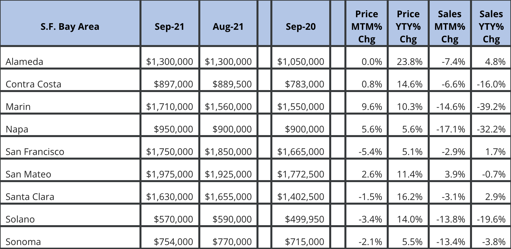Click the Alameda row label

pyautogui.click(x=24, y=62)
